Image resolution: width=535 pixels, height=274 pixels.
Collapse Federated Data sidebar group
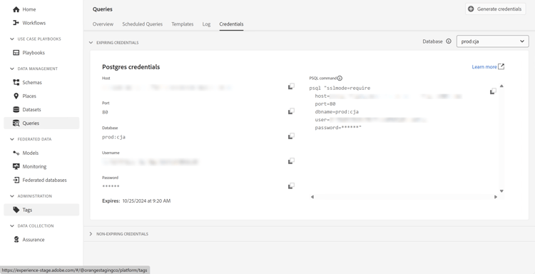click(12, 139)
